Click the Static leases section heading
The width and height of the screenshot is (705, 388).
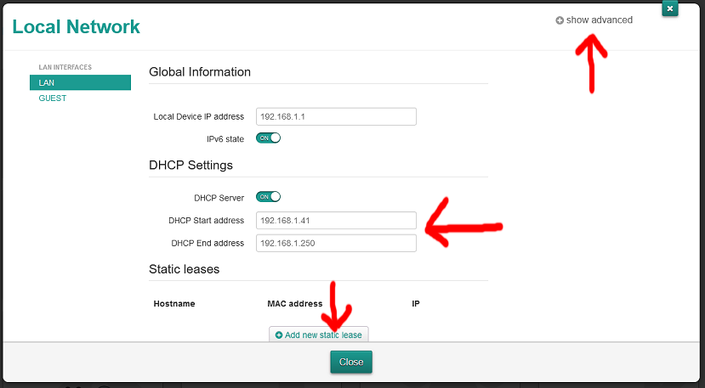(184, 269)
